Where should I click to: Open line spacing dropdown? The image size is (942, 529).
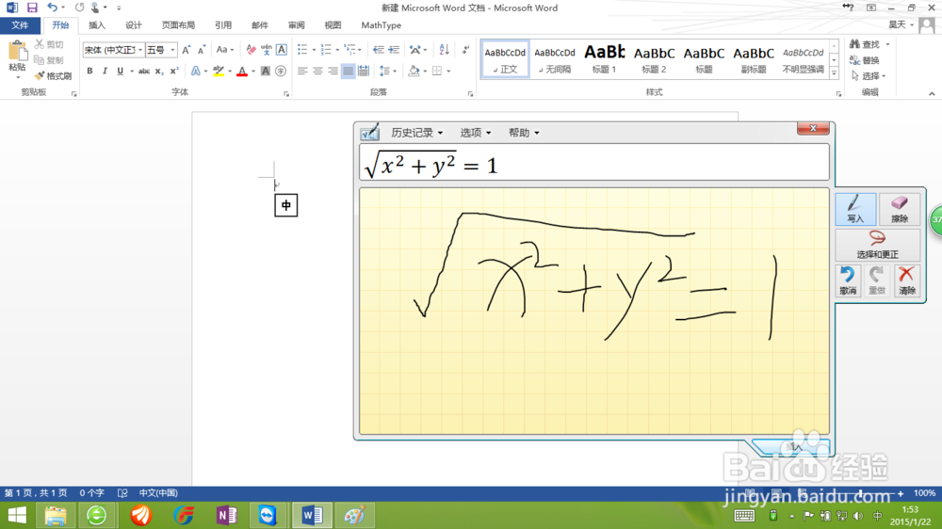387,71
